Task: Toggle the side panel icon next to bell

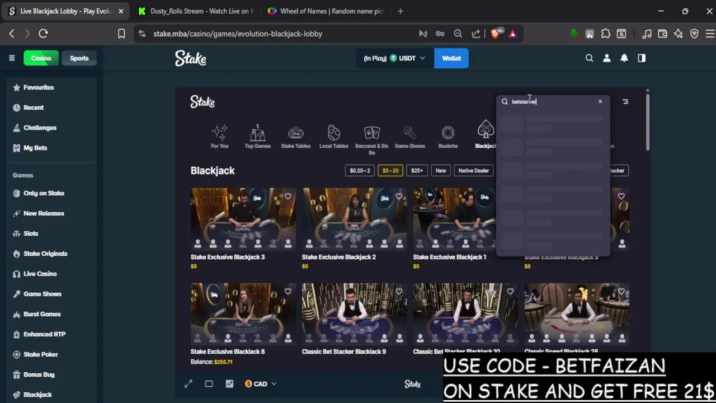Action: [x=642, y=58]
